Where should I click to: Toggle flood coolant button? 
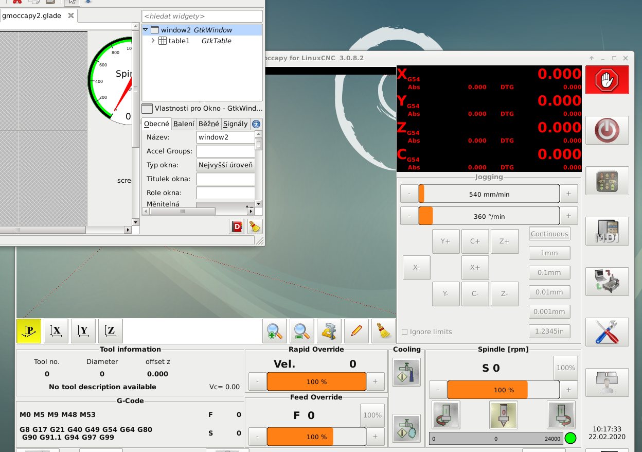(x=406, y=372)
